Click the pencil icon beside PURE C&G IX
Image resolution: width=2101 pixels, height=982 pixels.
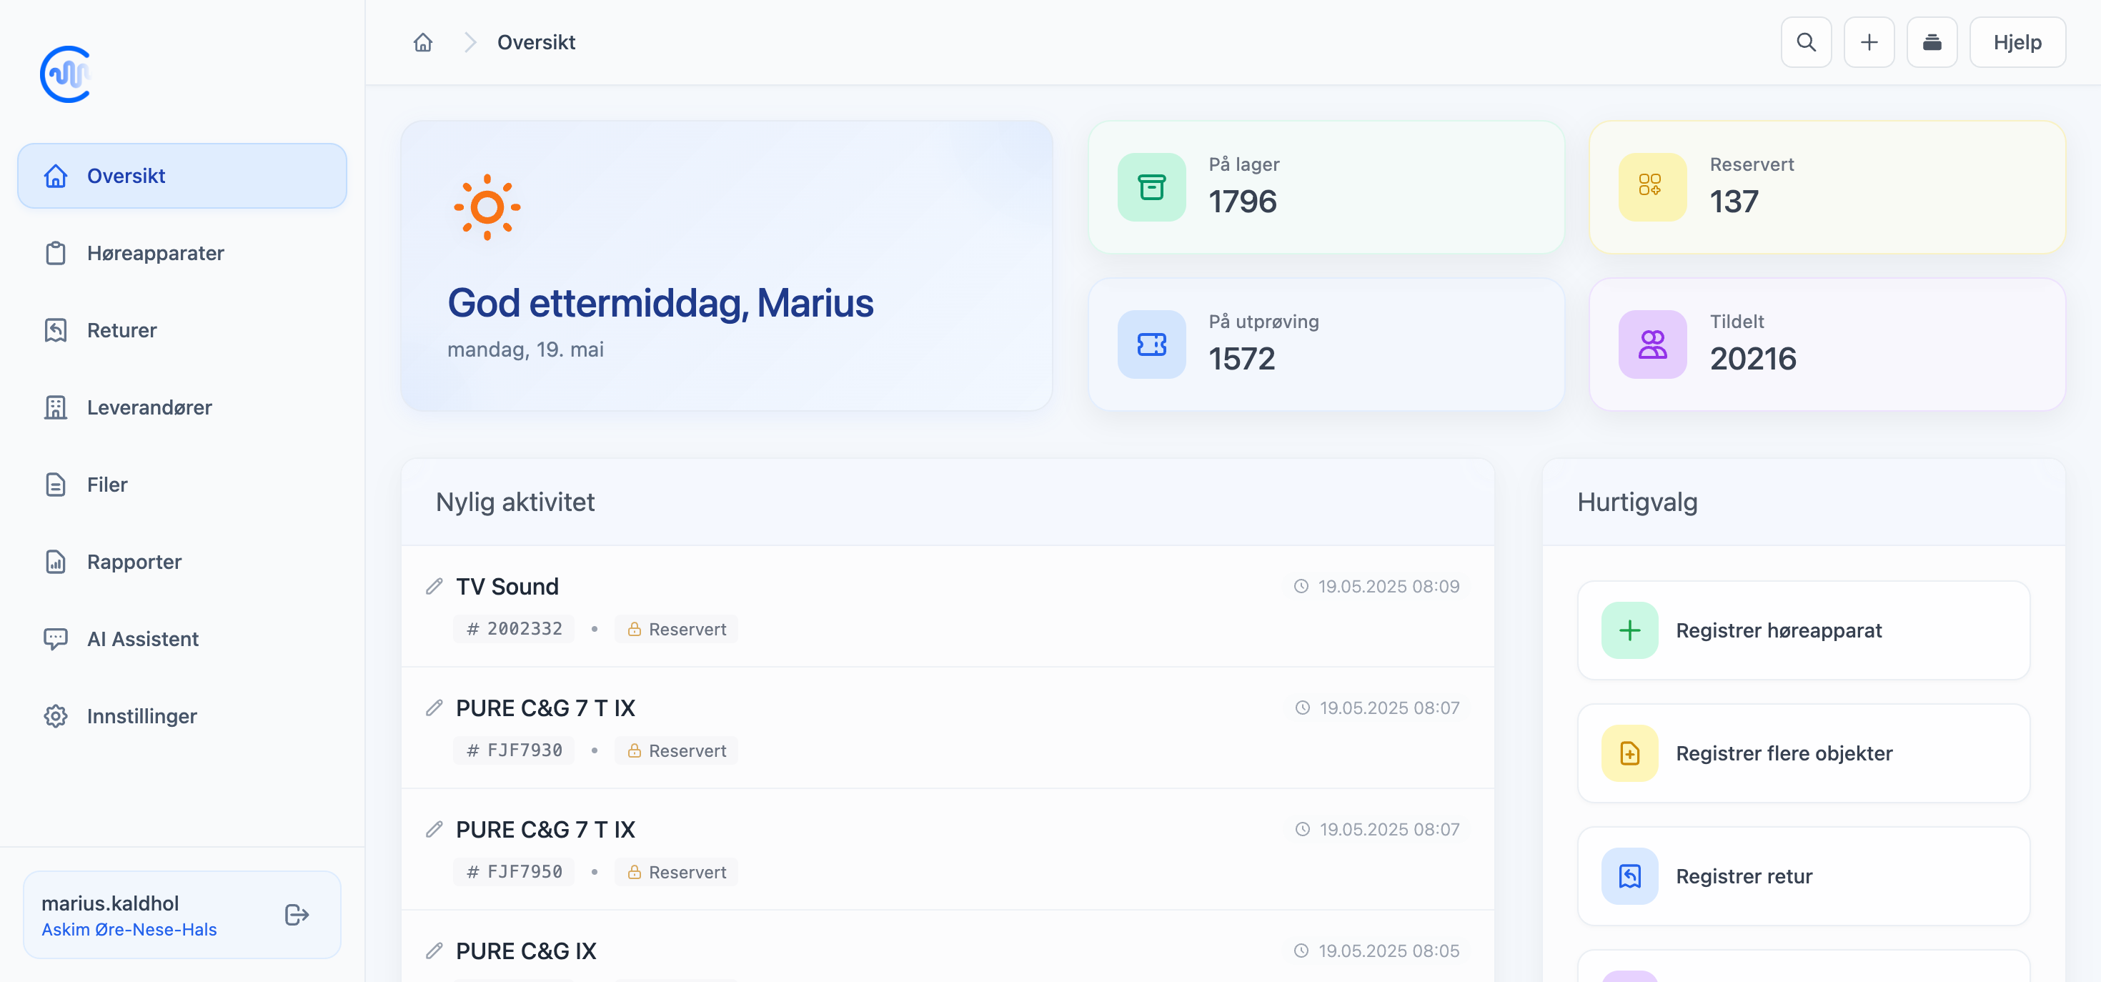coord(434,951)
